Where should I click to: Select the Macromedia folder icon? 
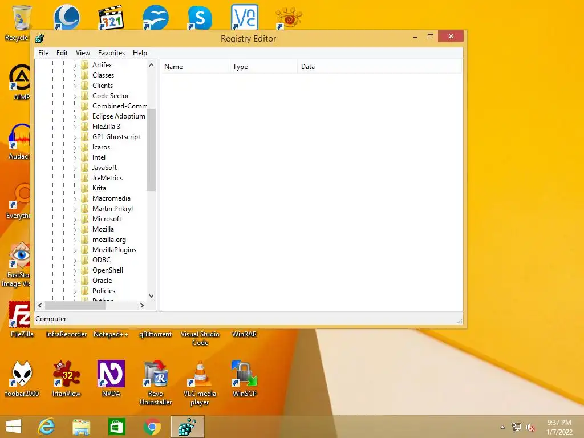point(85,198)
